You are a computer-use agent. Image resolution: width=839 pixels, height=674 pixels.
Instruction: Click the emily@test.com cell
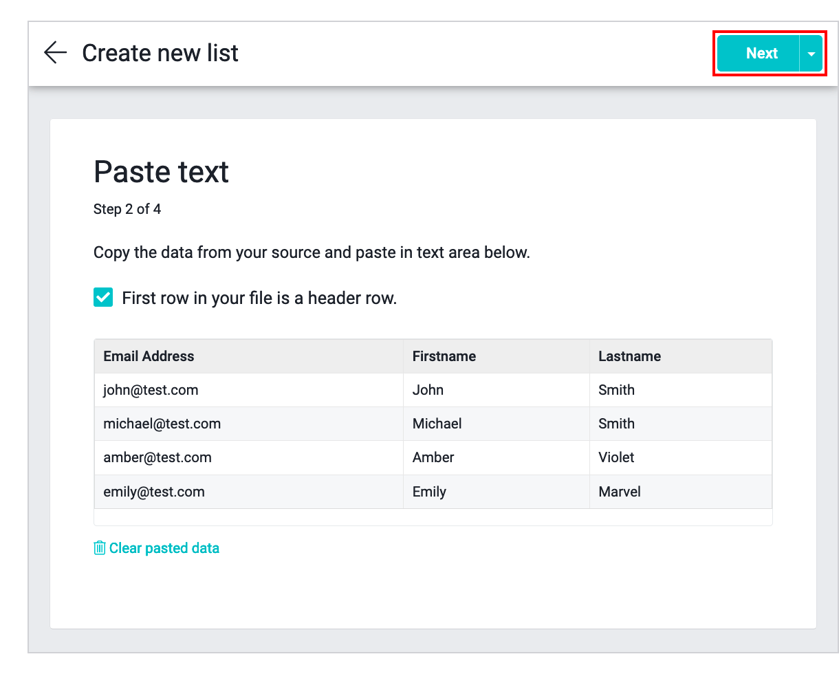point(154,492)
